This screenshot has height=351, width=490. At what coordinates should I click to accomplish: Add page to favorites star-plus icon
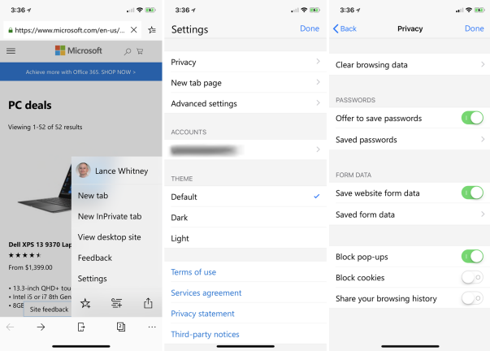[x=85, y=303]
